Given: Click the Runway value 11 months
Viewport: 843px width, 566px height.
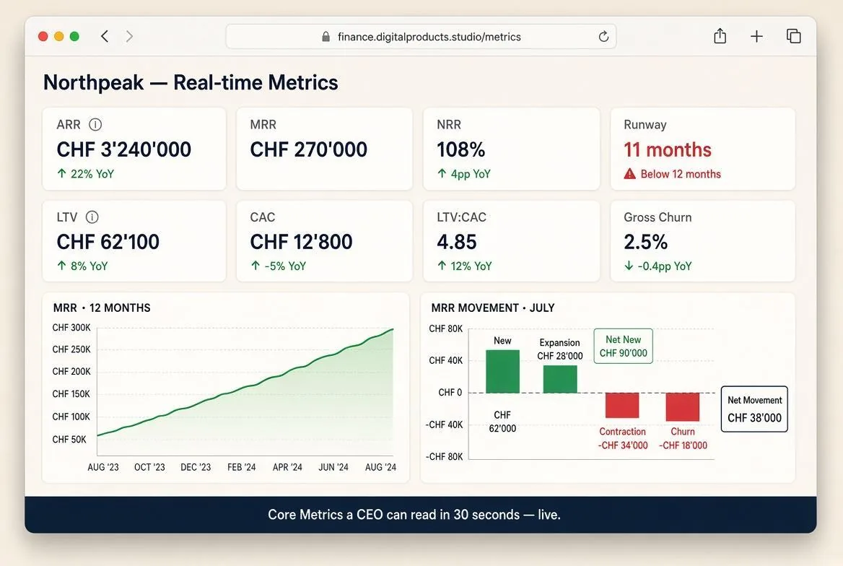Looking at the screenshot, I should pyautogui.click(x=667, y=149).
